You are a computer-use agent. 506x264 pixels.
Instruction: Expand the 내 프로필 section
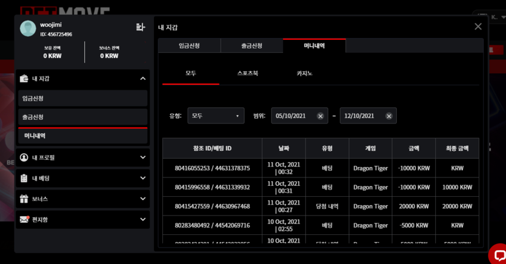pos(142,157)
